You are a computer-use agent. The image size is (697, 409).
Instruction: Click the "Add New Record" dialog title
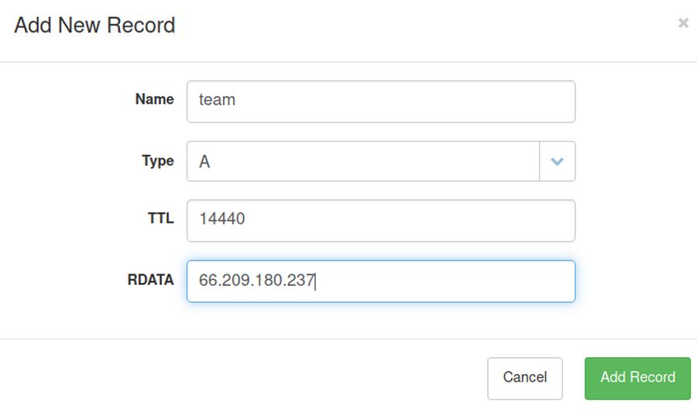click(94, 26)
